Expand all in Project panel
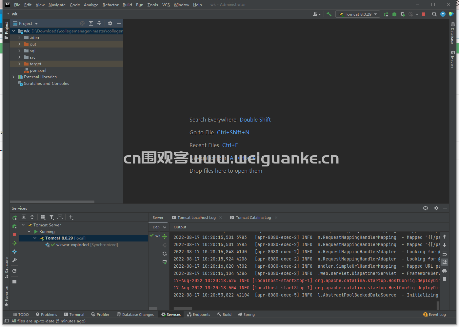This screenshot has height=327, width=459. (x=91, y=23)
